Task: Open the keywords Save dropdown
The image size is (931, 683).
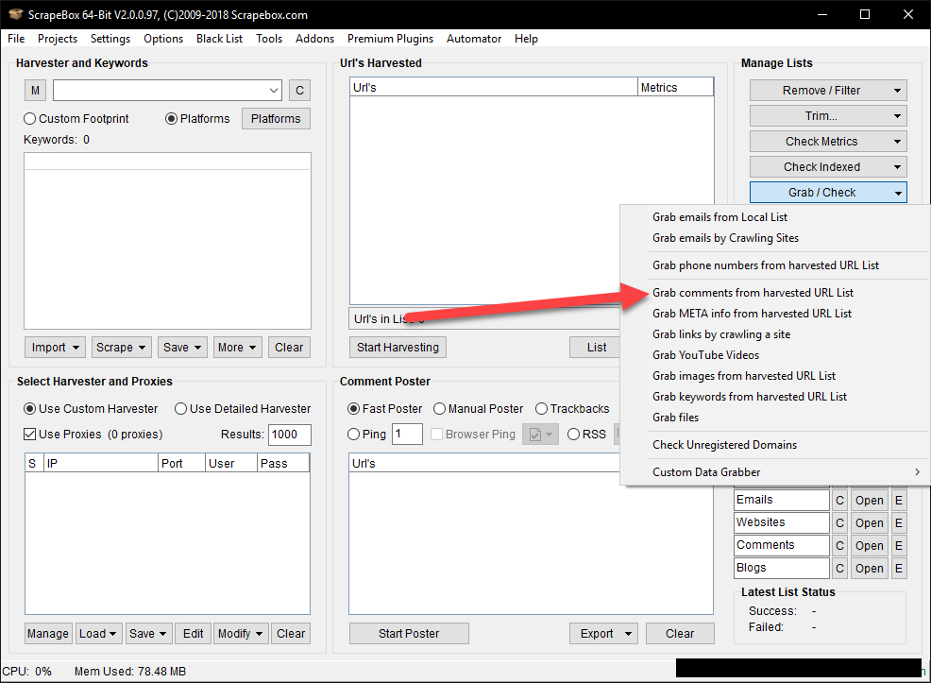Action: (181, 348)
